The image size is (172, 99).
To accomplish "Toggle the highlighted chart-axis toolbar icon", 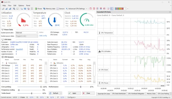I will point(112,9).
